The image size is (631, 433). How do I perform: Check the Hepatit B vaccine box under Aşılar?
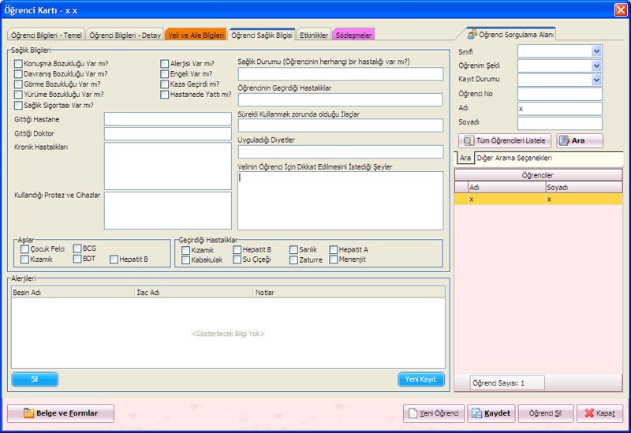point(114,259)
